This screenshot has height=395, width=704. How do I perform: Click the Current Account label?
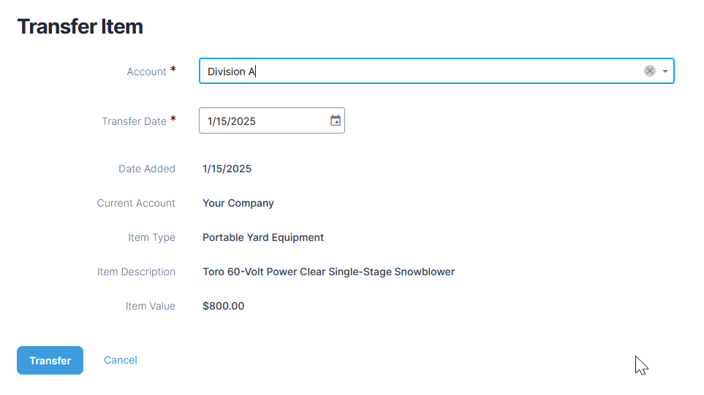click(136, 203)
